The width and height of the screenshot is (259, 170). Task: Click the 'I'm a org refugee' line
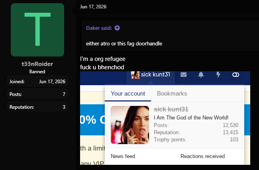[103, 59]
